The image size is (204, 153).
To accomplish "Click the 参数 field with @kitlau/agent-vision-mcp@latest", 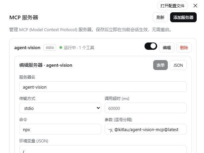I will (x=146, y=129).
